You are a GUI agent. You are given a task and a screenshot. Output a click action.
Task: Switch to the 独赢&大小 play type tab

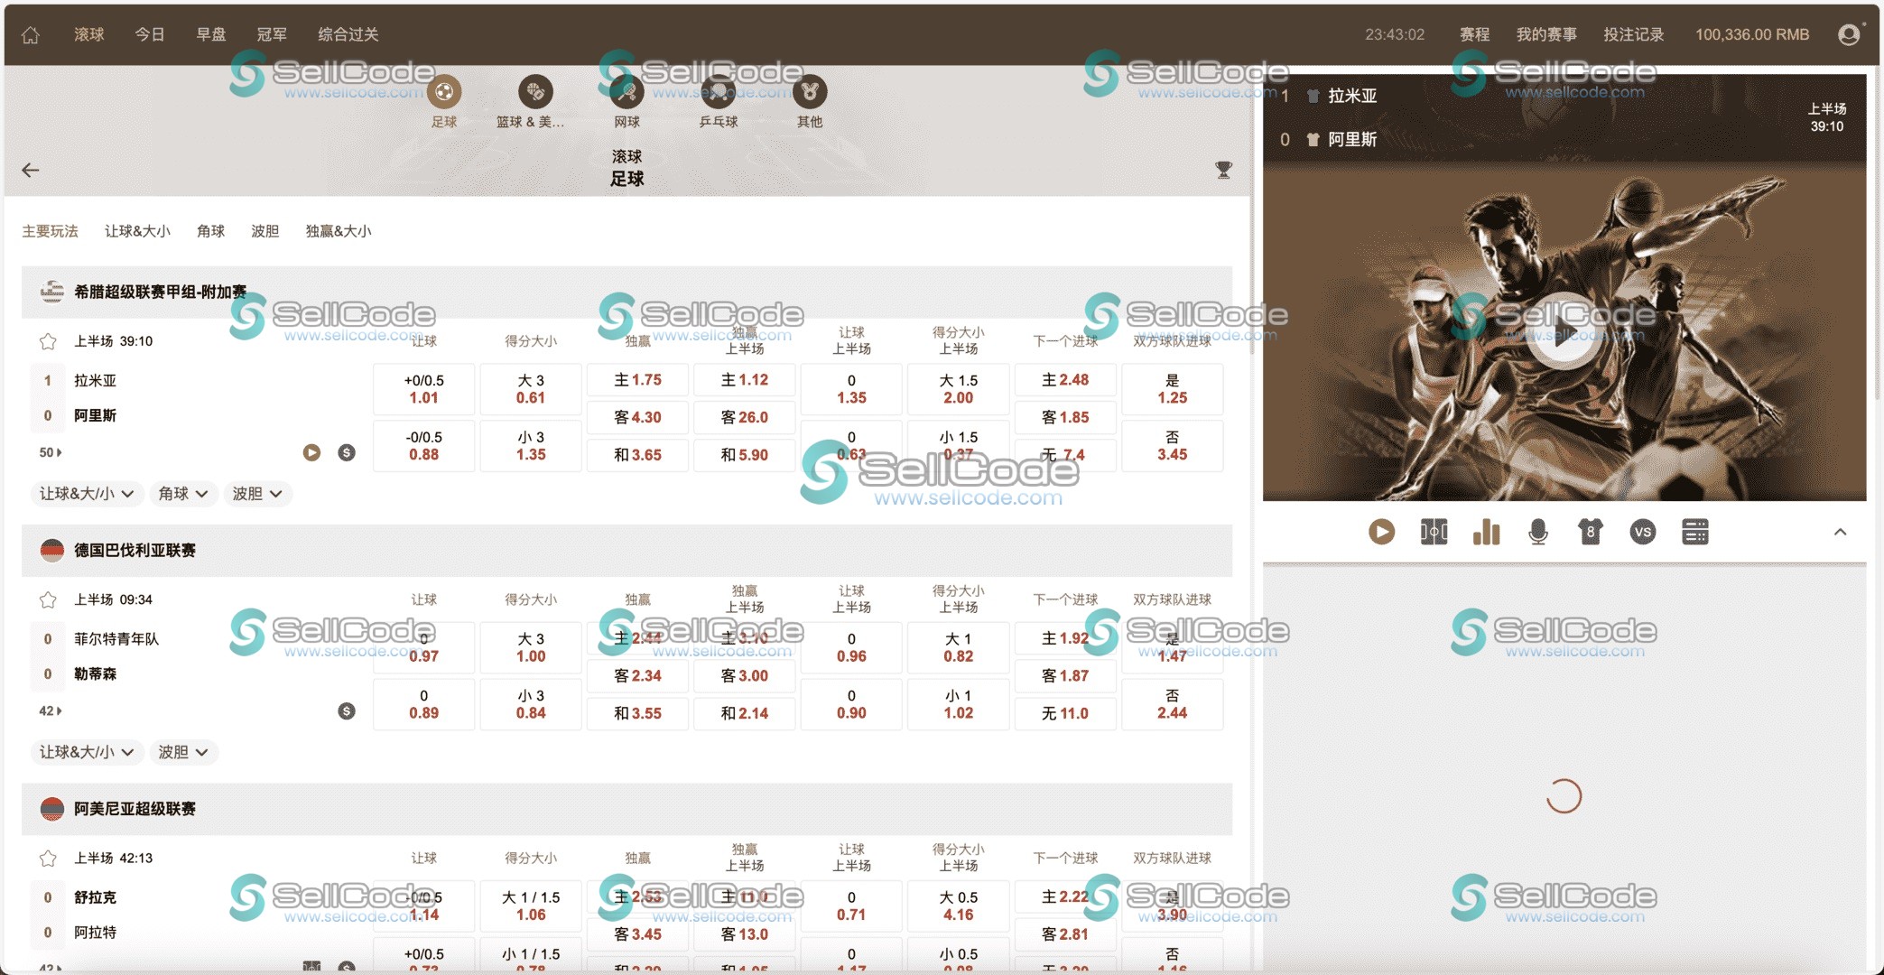339,231
